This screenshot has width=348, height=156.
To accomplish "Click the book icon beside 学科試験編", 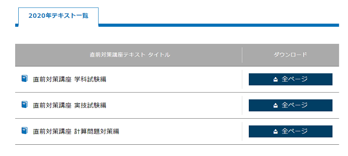I will (24, 78).
